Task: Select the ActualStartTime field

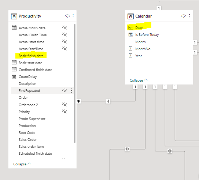Action: pyautogui.click(x=31, y=49)
